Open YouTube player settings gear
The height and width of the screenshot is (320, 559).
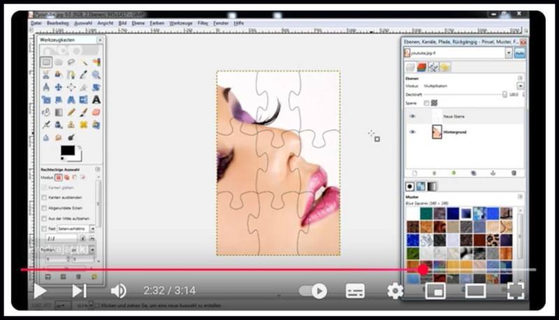395,291
